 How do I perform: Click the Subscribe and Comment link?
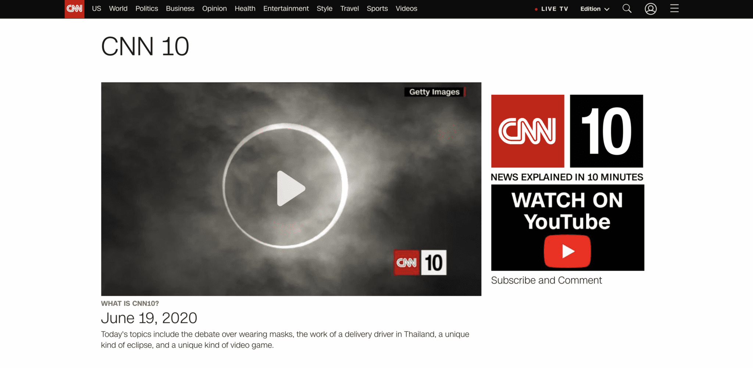point(546,280)
